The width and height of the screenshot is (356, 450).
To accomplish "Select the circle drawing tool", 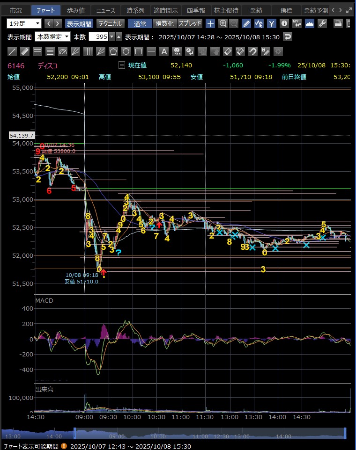I will pos(126,51).
